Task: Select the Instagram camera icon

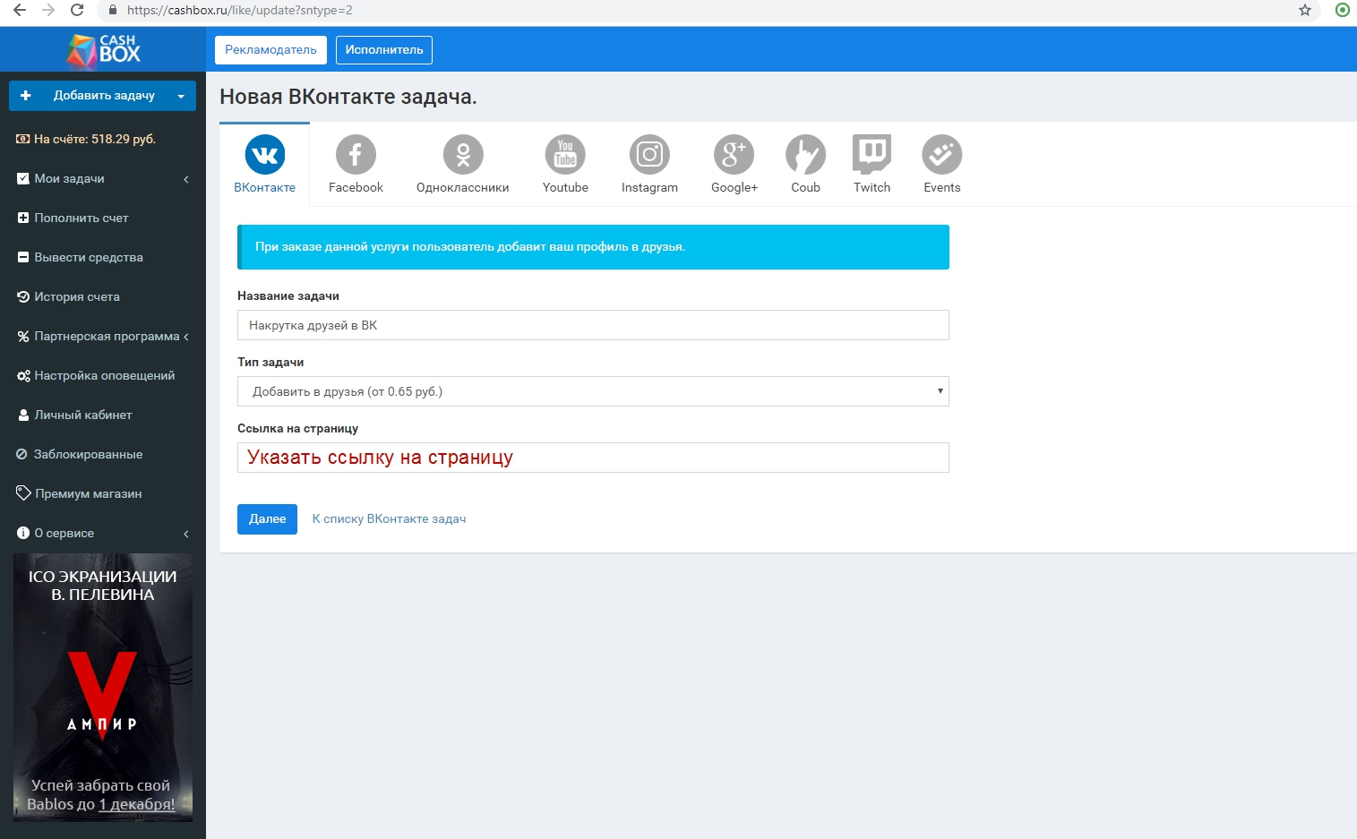Action: (649, 155)
